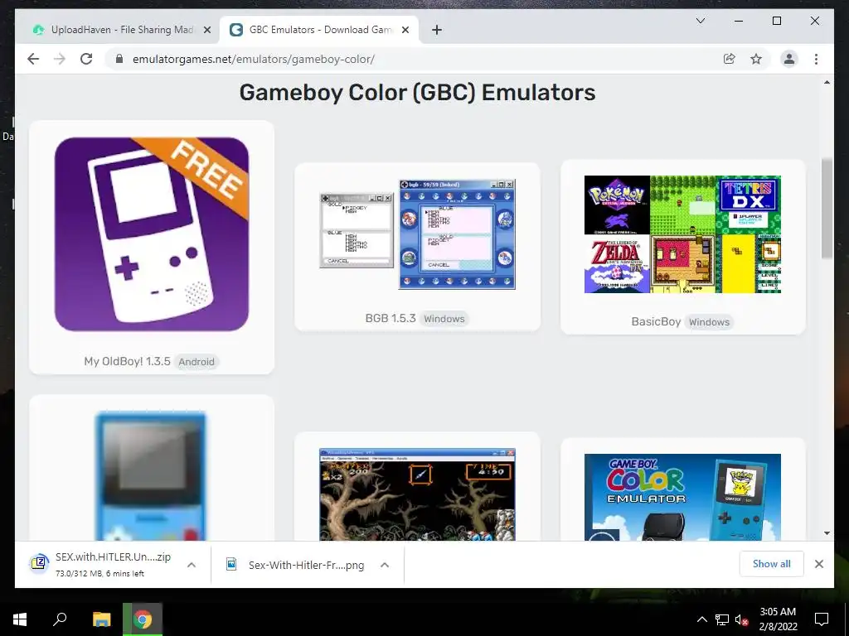Bookmark this page with the star icon

[756, 59]
